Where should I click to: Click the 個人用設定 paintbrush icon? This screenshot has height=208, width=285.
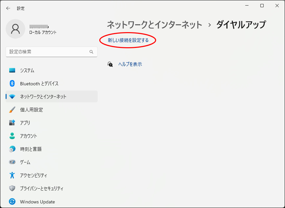coord(12,110)
